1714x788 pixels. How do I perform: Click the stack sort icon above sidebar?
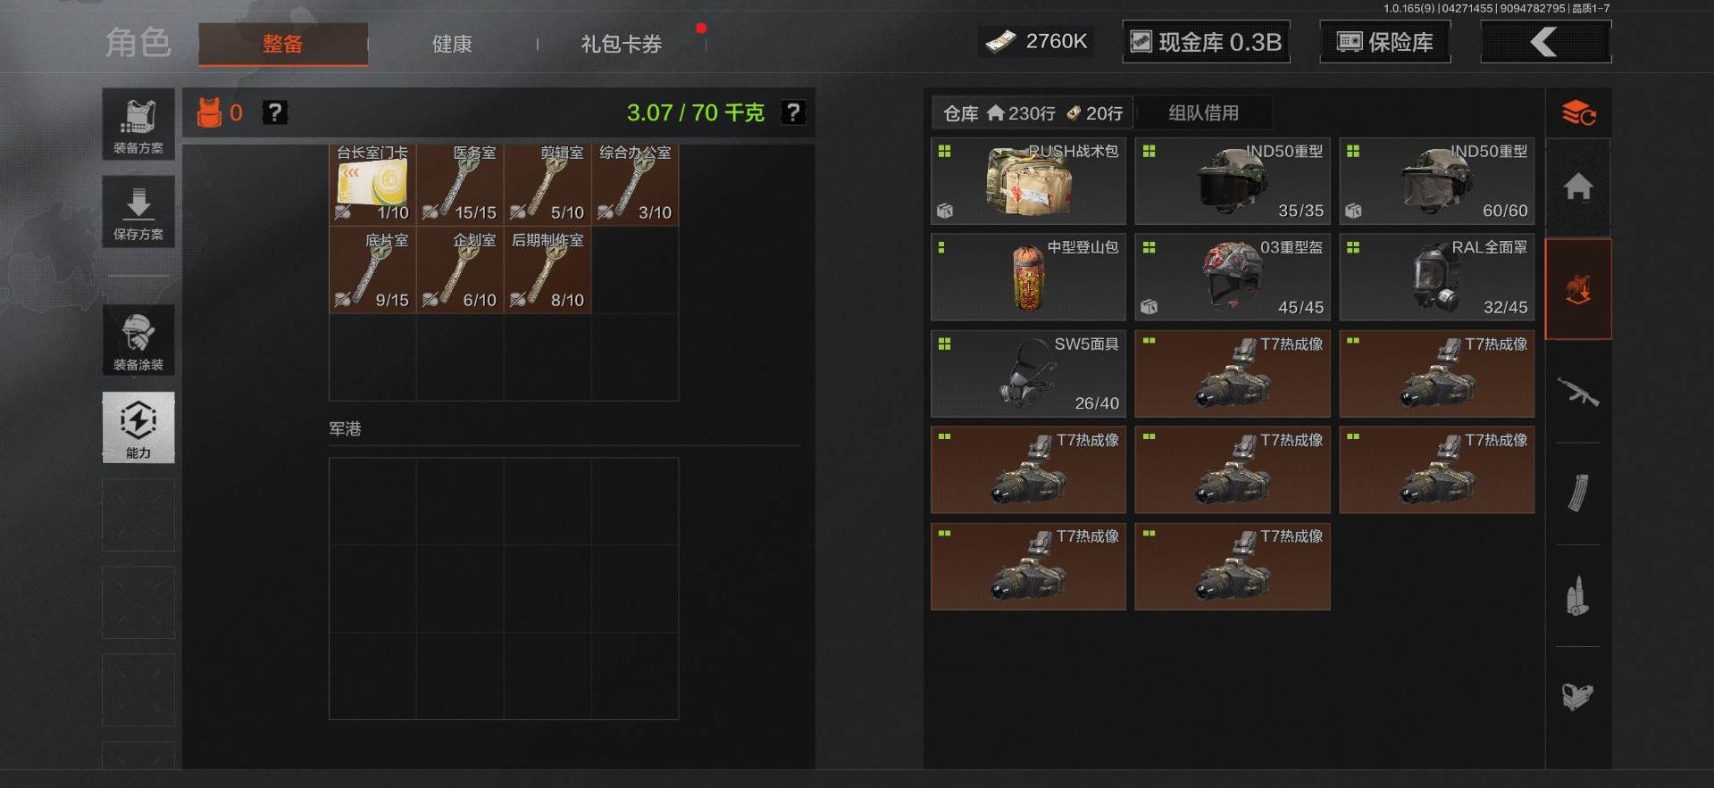[x=1578, y=113]
